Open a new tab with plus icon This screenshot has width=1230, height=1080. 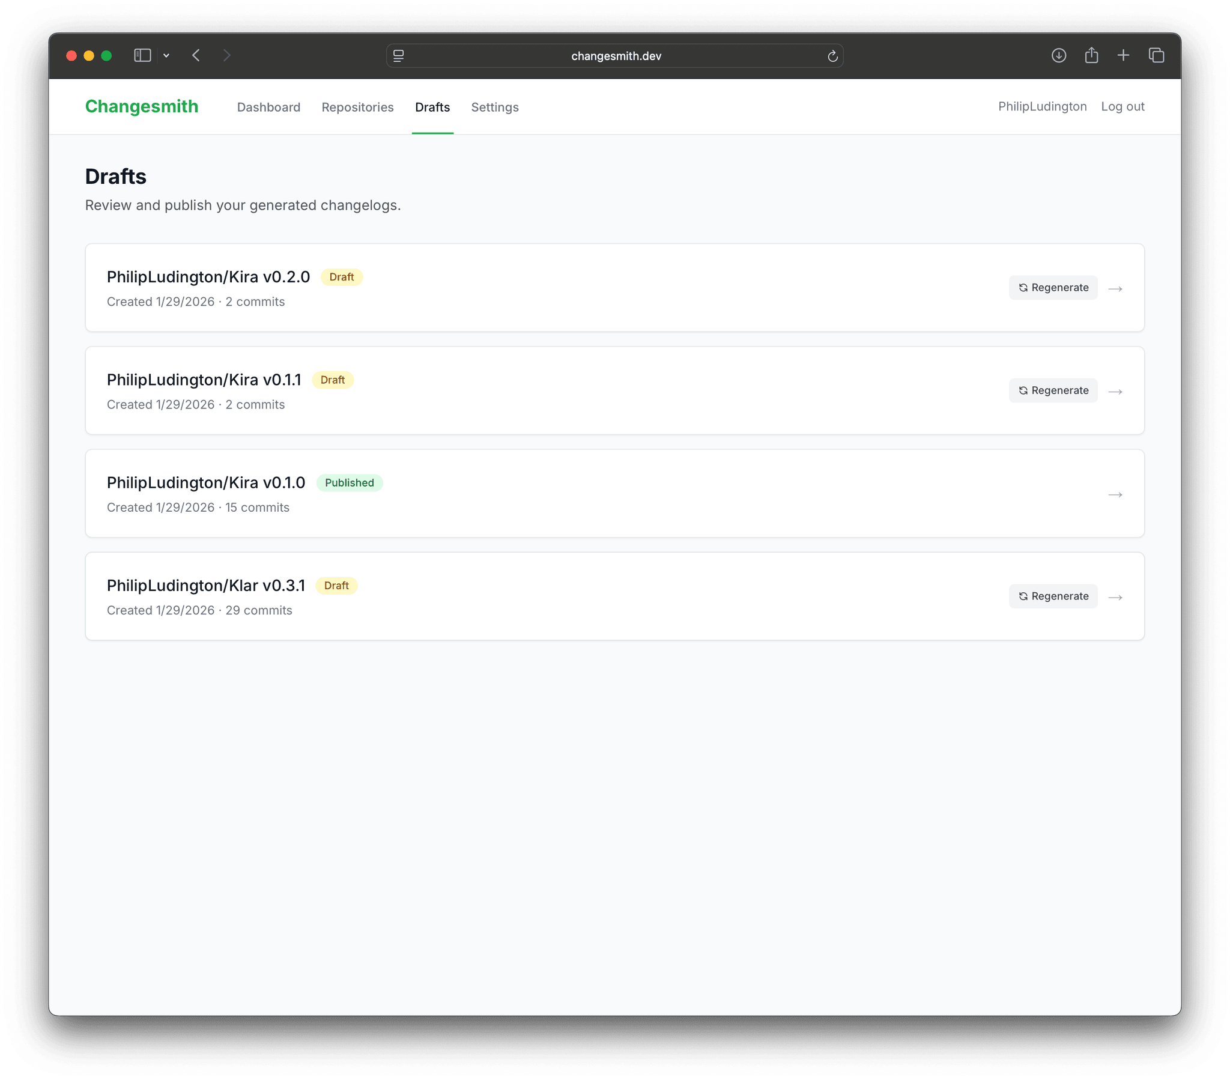click(x=1123, y=55)
